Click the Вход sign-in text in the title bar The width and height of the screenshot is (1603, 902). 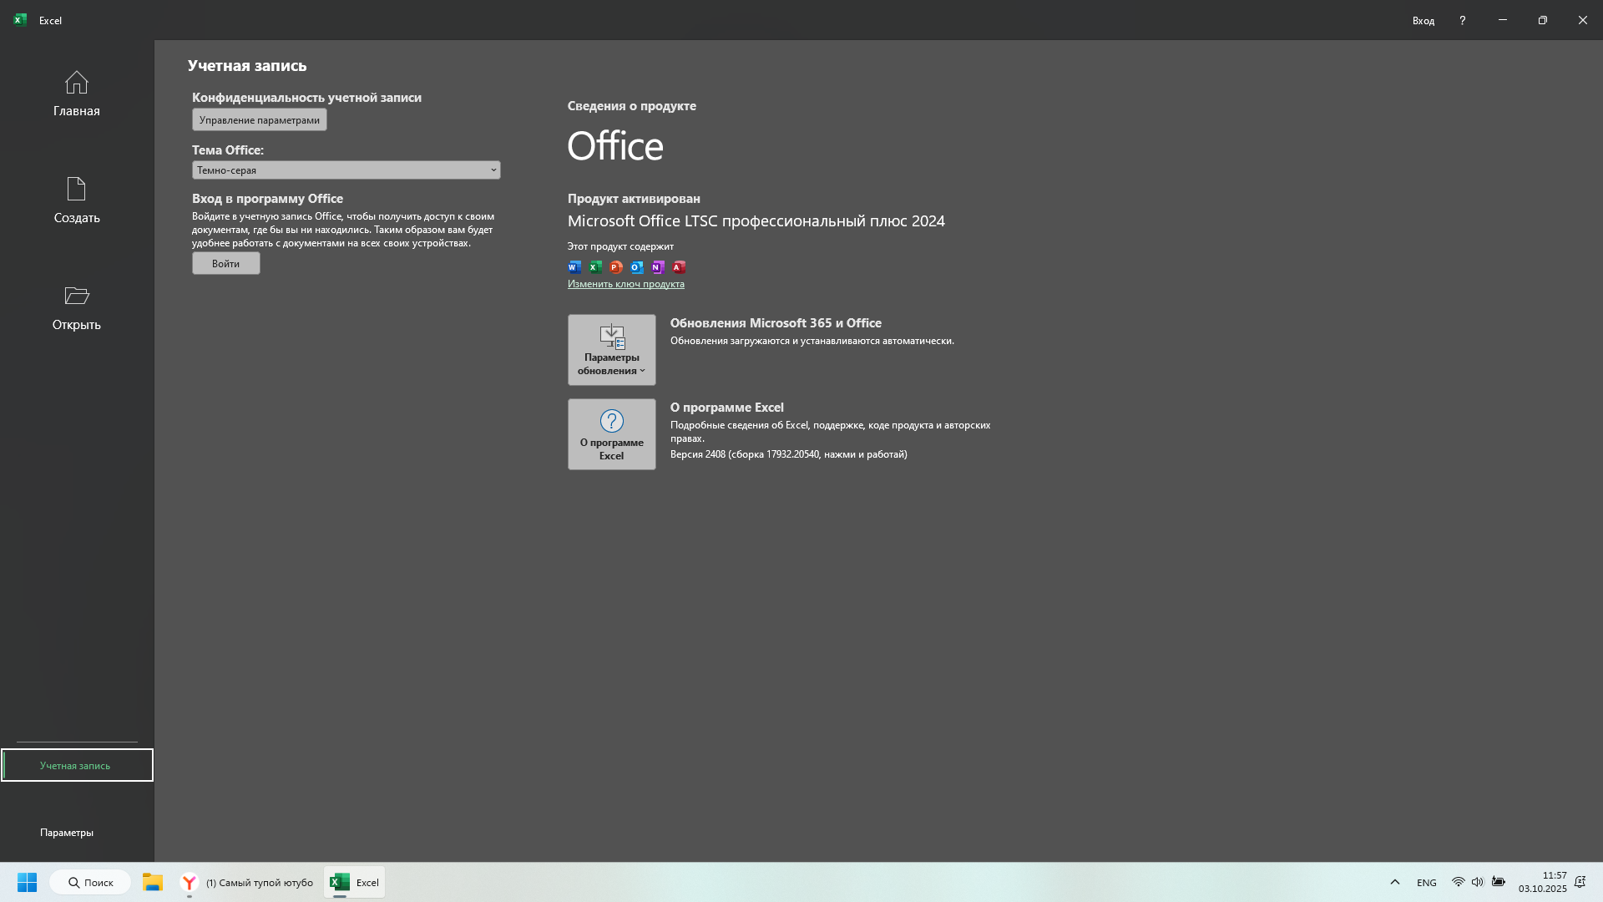(x=1423, y=21)
